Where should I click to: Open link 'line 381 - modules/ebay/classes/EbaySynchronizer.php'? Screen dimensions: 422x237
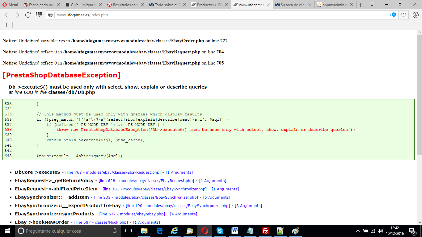[155, 189]
